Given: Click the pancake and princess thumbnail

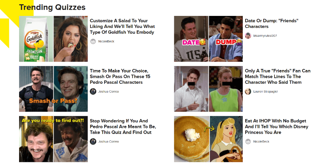Looking at the screenshot, I should [208, 139].
